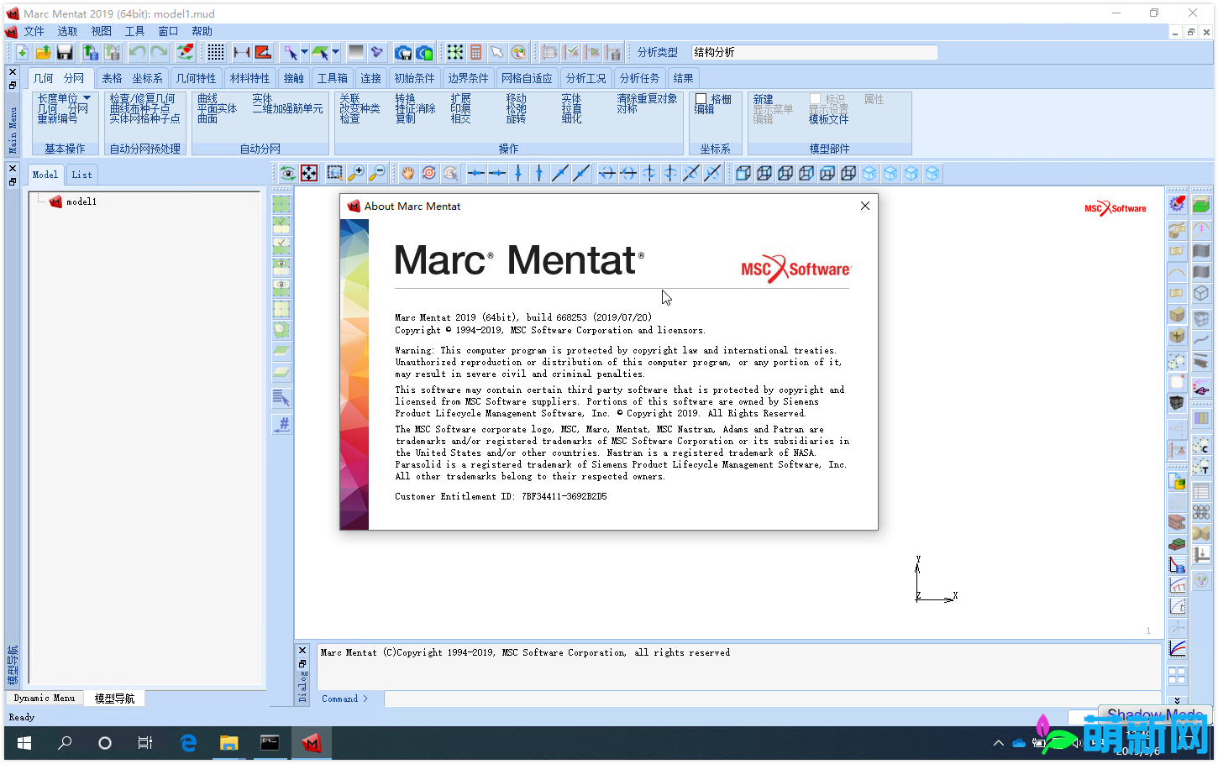
Task: Click the last light-blue cube view icon
Action: pos(932,173)
